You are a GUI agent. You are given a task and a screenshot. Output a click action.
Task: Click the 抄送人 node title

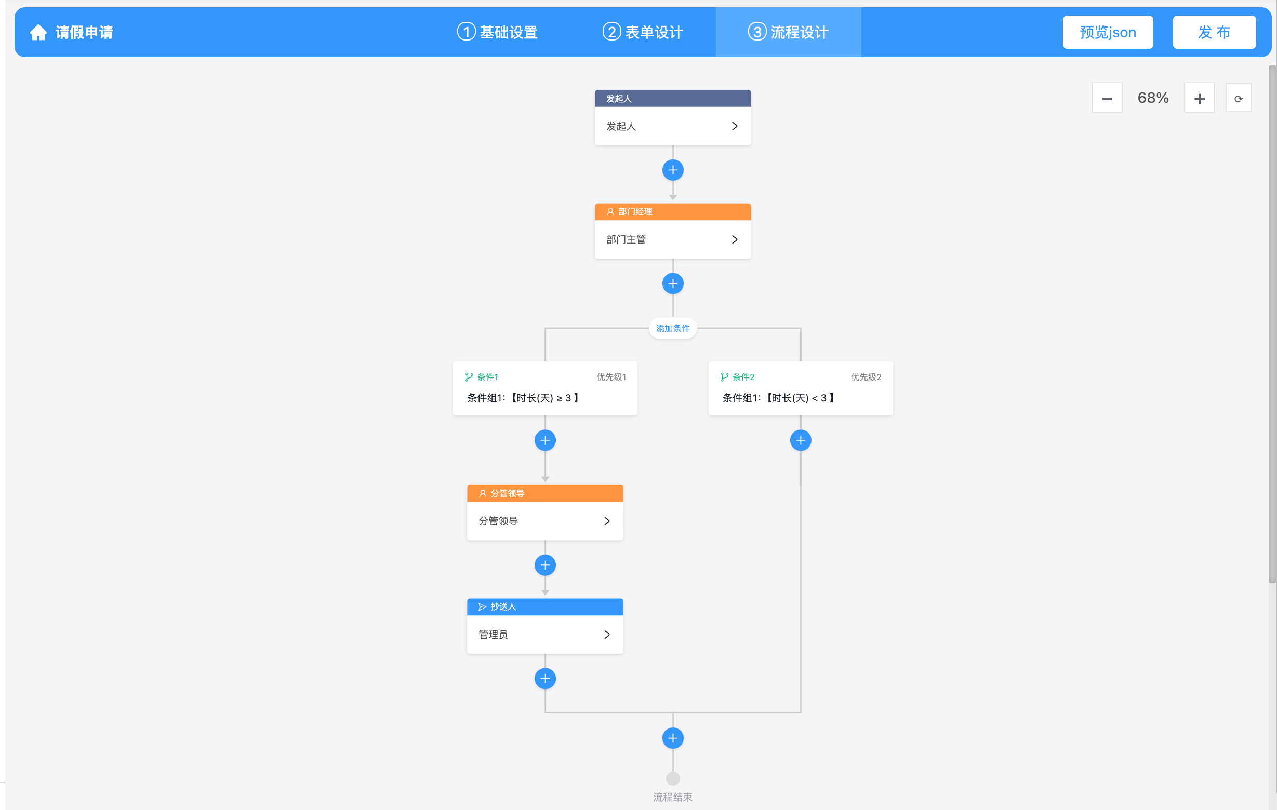click(x=503, y=606)
